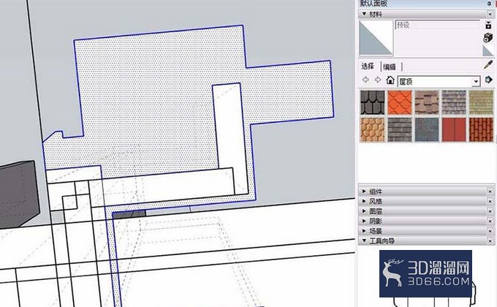Viewport: 497px width, 307px height.
Task: Pick the gray-purple shingle material
Action: 454,102
